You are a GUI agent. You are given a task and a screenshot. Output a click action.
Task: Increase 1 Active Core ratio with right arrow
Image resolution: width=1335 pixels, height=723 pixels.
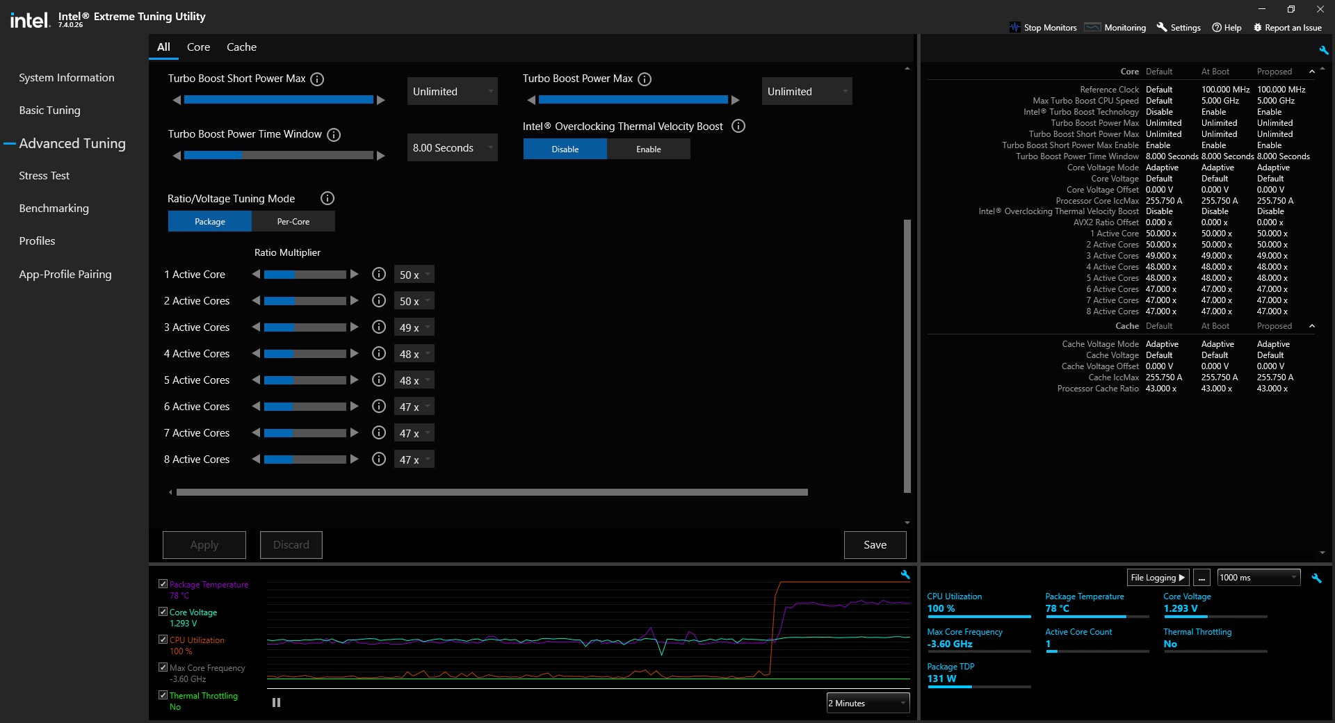(x=355, y=274)
